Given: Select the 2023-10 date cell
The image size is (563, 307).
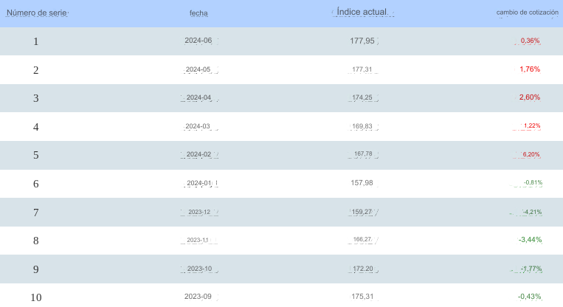Looking at the screenshot, I should coord(200,269).
